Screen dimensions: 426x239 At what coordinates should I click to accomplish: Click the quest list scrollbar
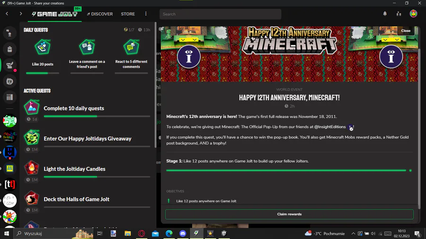[155, 85]
